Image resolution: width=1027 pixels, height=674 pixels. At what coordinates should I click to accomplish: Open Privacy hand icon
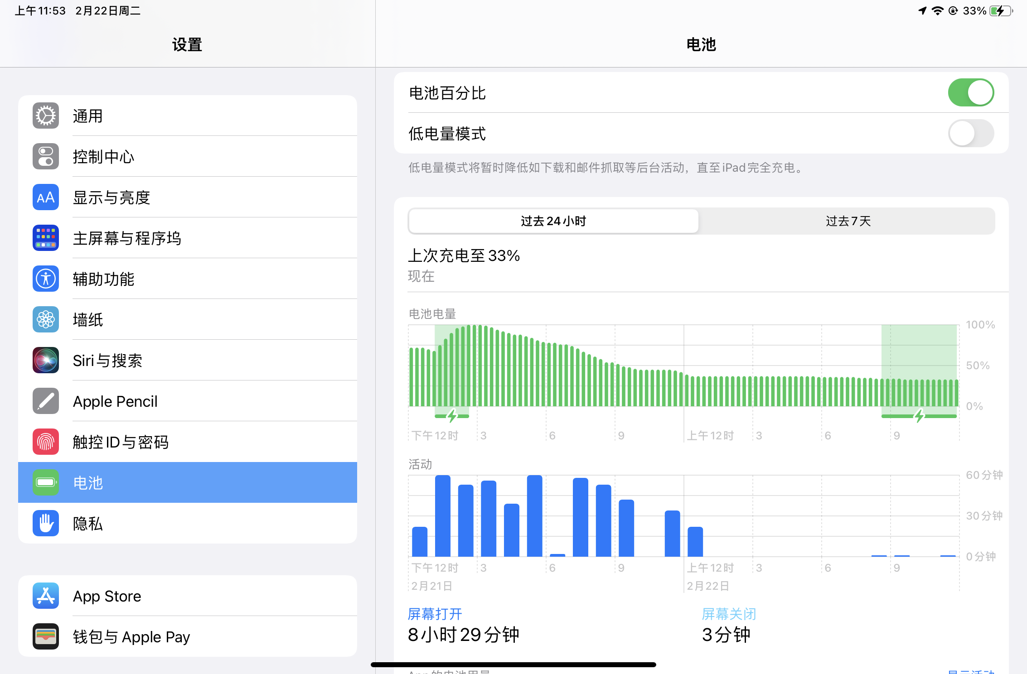pos(46,524)
